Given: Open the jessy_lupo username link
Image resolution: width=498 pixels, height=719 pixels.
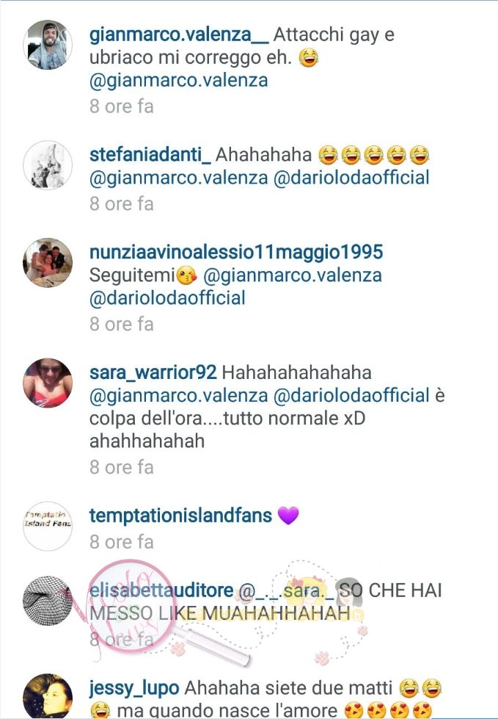Looking at the screenshot, I should click(134, 688).
